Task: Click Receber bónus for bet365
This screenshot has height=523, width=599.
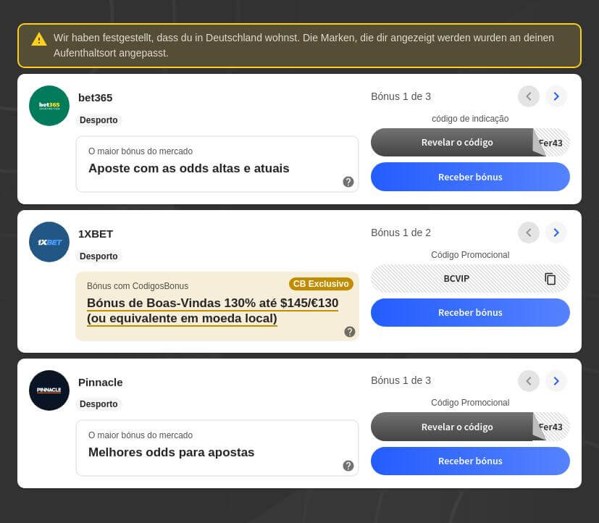Action: [x=470, y=177]
